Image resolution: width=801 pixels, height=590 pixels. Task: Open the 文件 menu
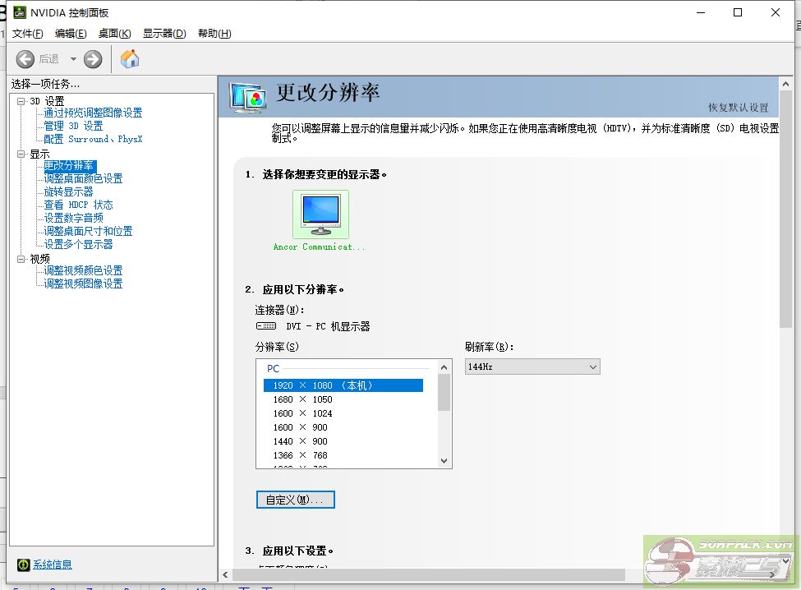26,33
